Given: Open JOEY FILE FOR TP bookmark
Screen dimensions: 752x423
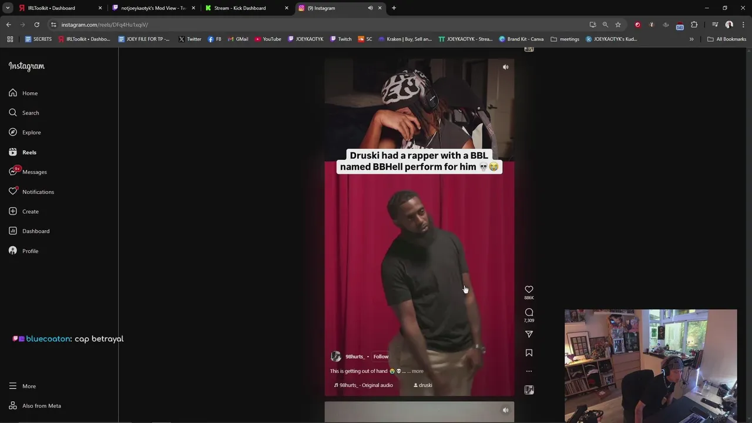Looking at the screenshot, I should tap(144, 39).
